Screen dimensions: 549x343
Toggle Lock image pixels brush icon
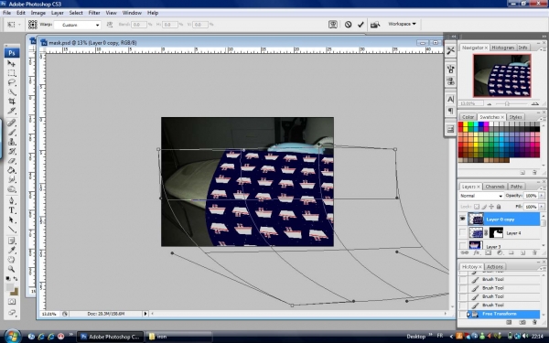pyautogui.click(x=484, y=207)
